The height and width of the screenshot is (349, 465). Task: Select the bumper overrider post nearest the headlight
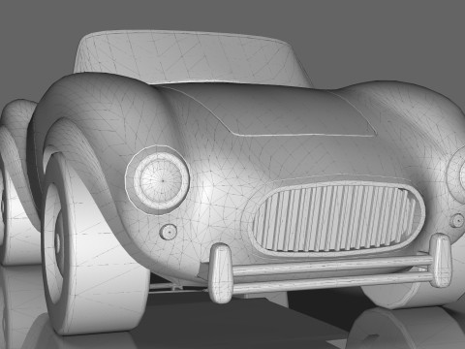tap(221, 273)
